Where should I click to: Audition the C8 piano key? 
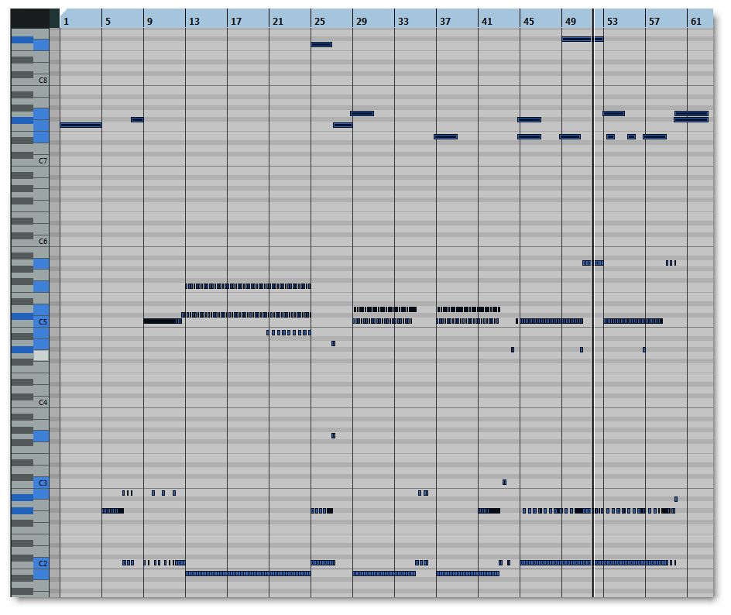pyautogui.click(x=41, y=81)
